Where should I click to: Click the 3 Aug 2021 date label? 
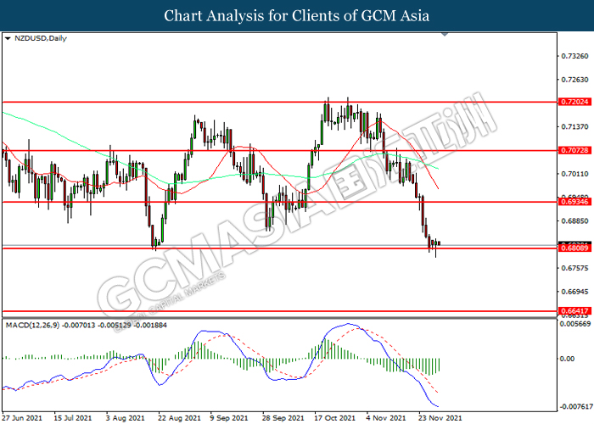tap(125, 418)
